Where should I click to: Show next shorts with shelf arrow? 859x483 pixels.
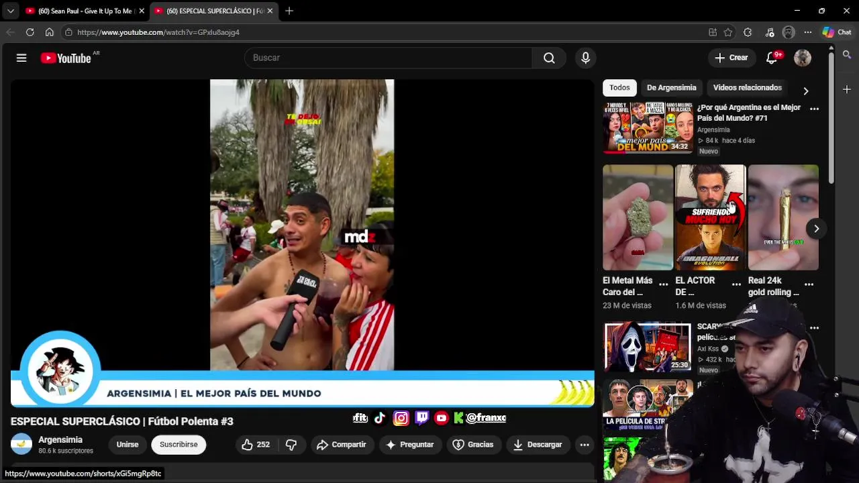coord(816,229)
